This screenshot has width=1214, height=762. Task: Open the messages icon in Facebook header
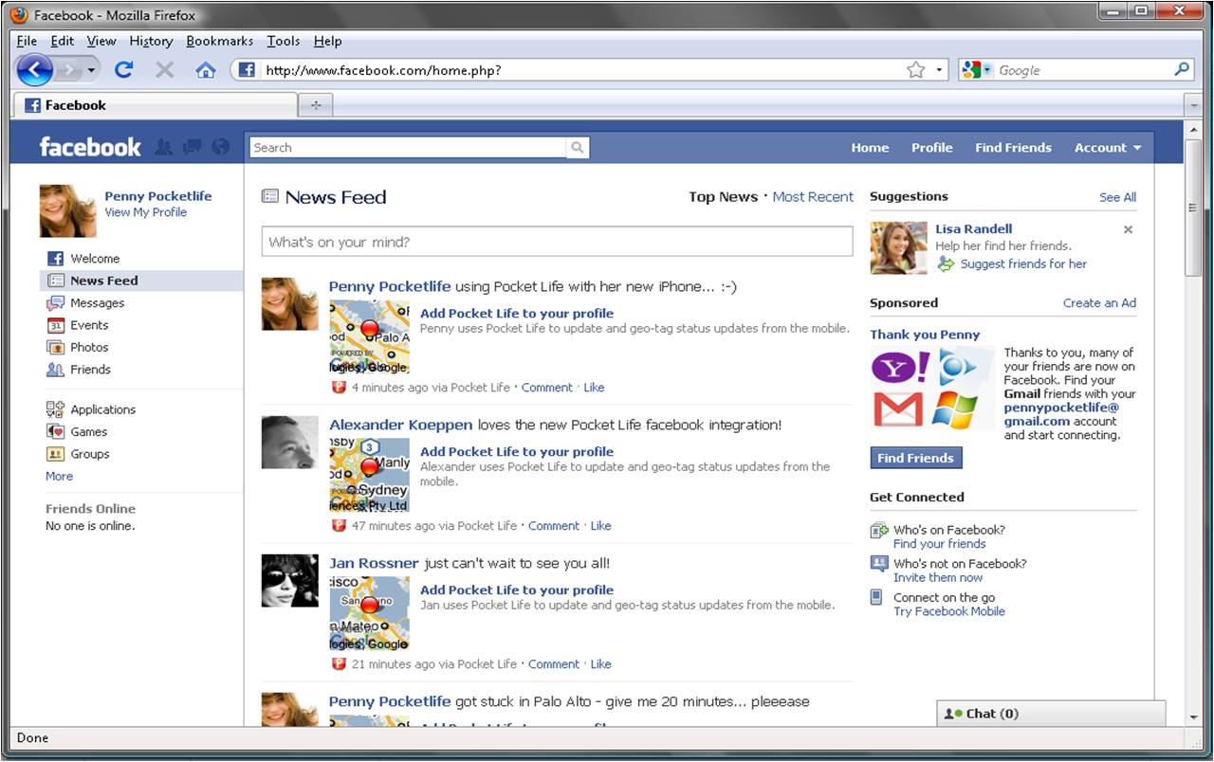[193, 147]
